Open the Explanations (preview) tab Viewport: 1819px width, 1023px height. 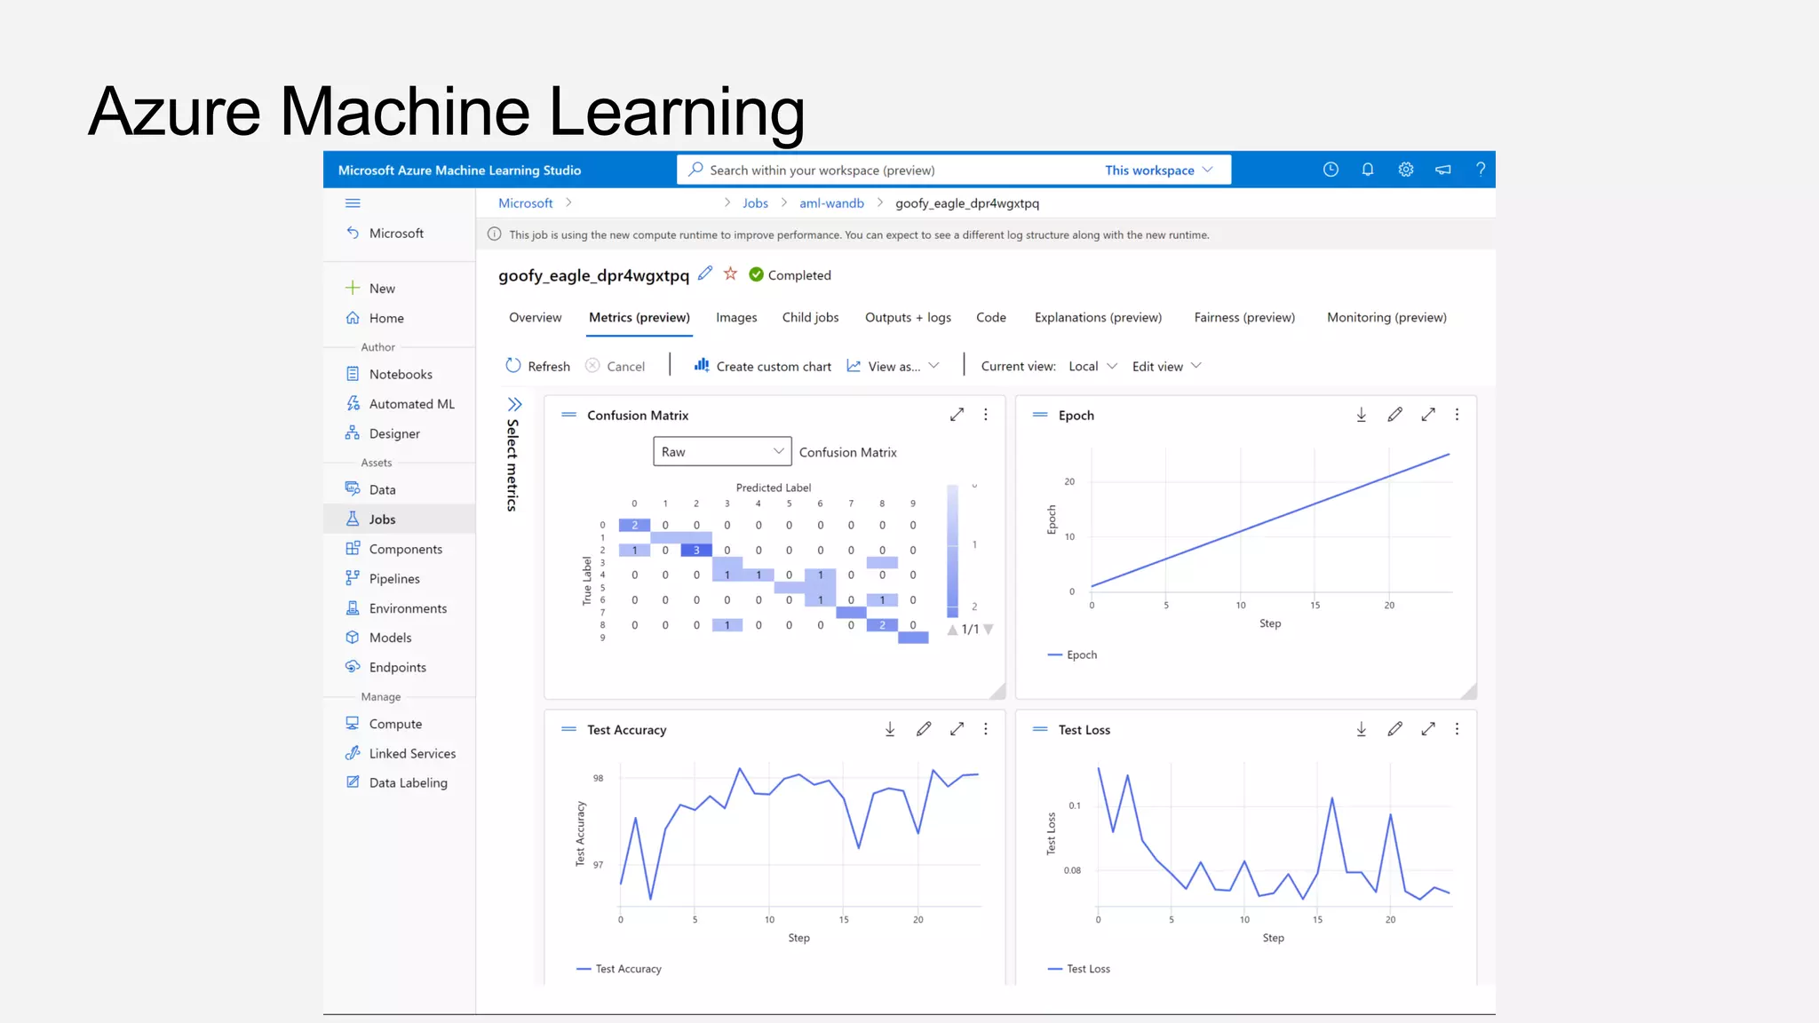pos(1098,317)
